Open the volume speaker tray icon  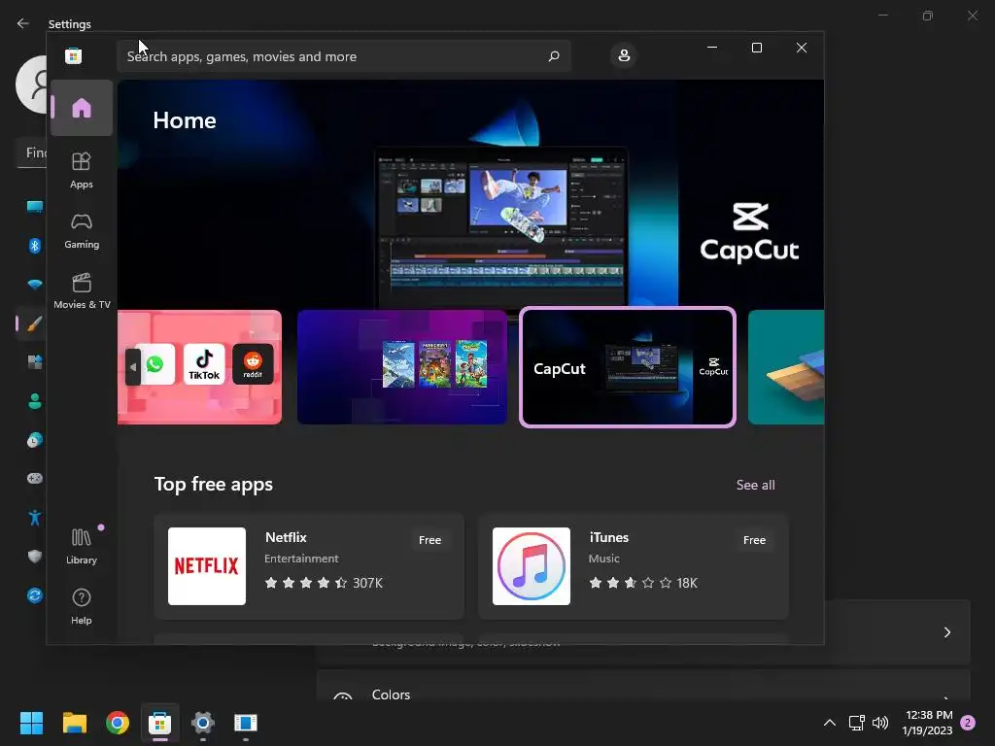pyautogui.click(x=880, y=723)
